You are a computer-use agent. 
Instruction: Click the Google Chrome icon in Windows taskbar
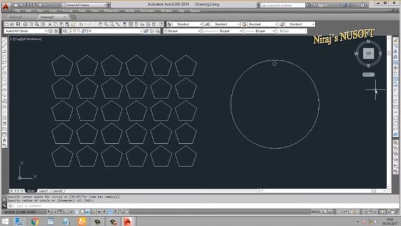tap(35, 221)
